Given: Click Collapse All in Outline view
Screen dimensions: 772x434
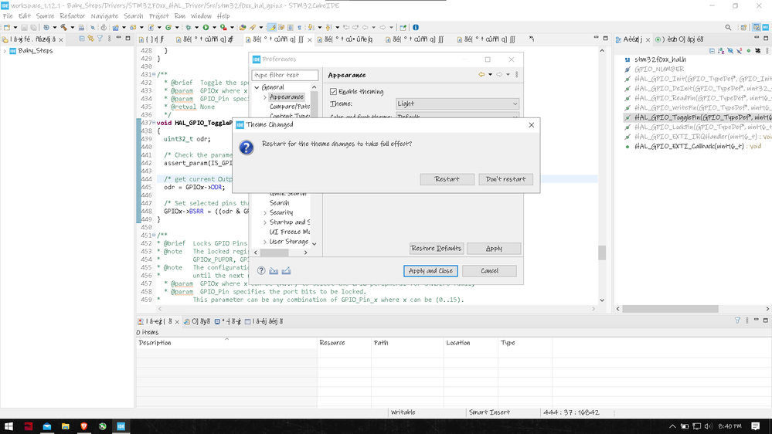Looking at the screenshot, I should point(712,51).
